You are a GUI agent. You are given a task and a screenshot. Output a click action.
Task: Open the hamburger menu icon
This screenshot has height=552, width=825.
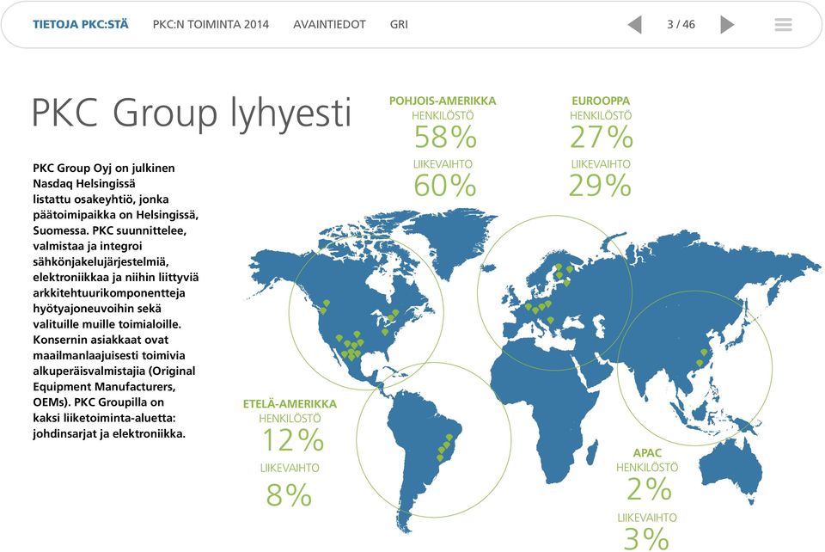pos(784,25)
